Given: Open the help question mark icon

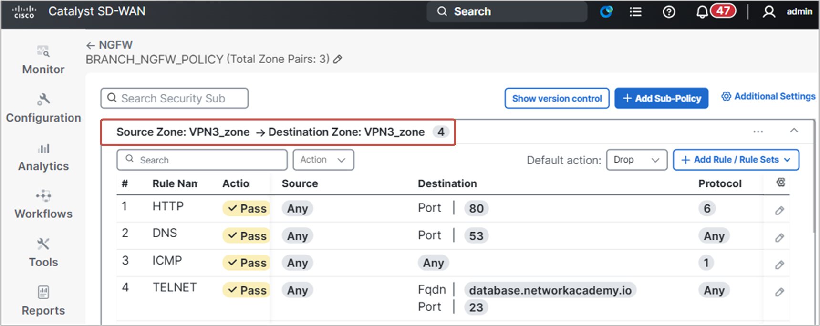Looking at the screenshot, I should 669,11.
